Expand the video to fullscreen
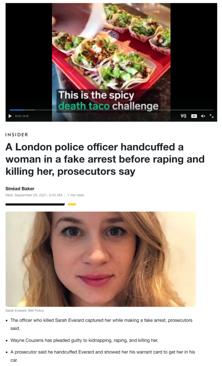 pyautogui.click(x=212, y=116)
